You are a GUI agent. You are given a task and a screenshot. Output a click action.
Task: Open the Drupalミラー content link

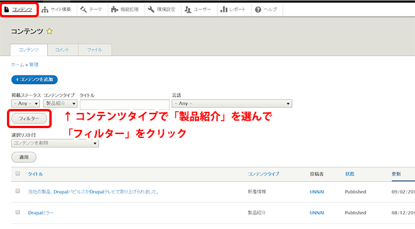41,213
